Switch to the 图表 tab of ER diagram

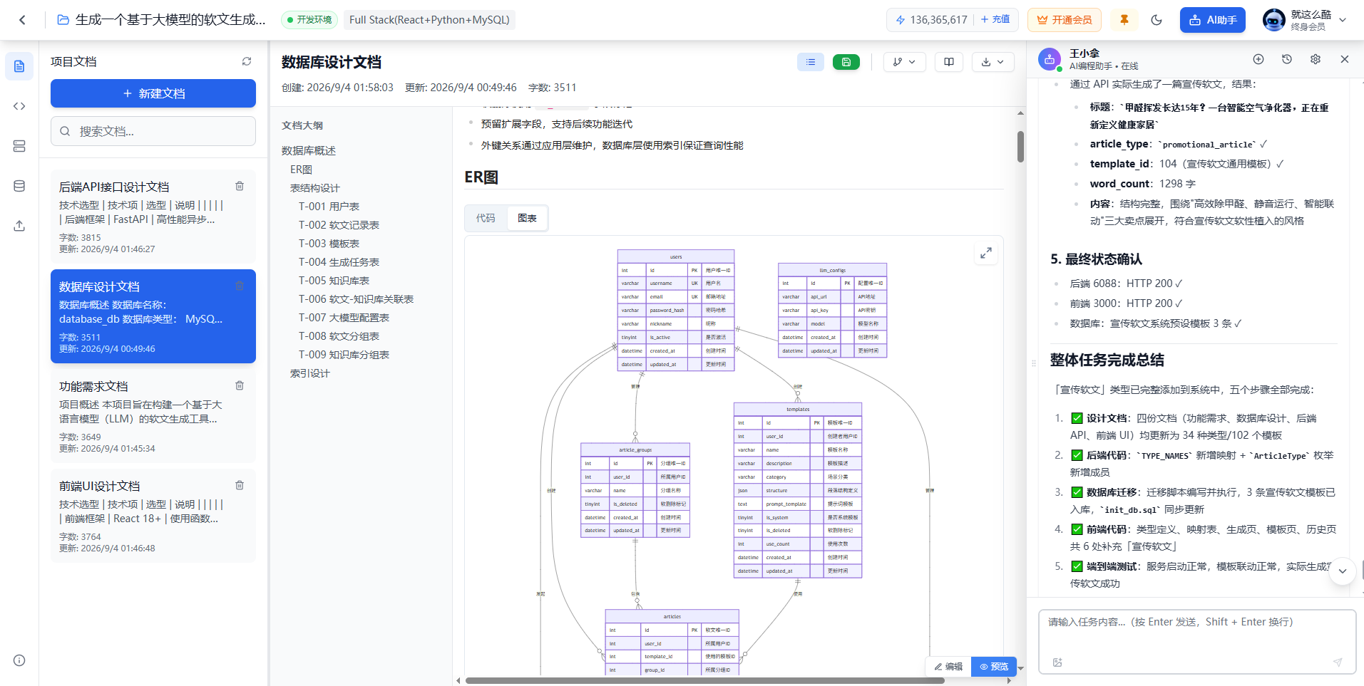click(527, 218)
